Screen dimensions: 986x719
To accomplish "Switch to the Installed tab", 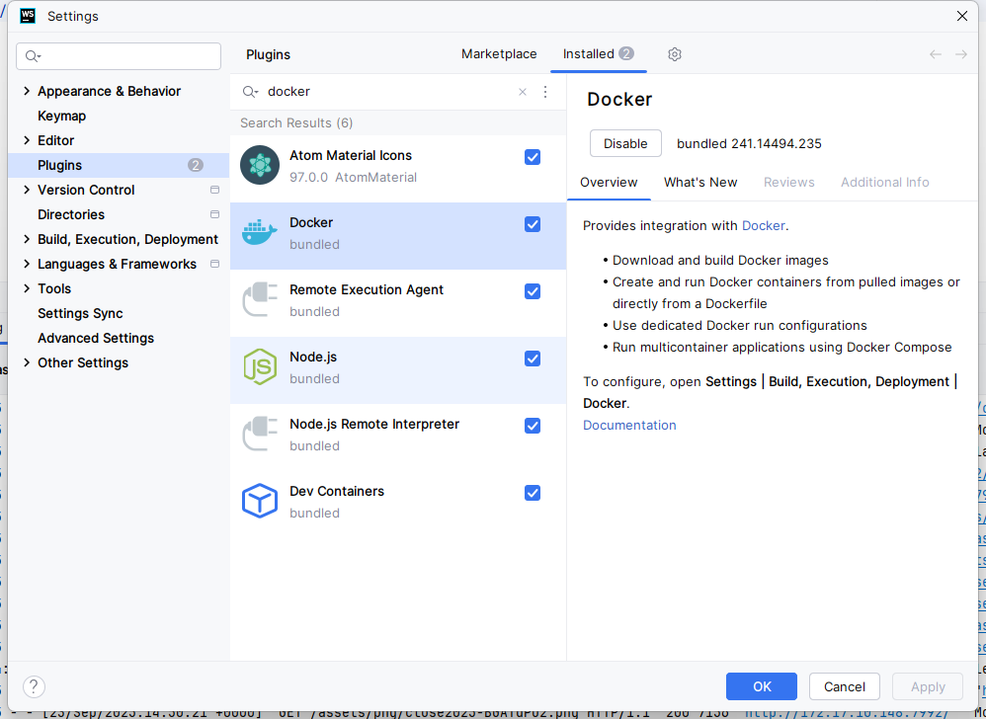I will point(599,54).
